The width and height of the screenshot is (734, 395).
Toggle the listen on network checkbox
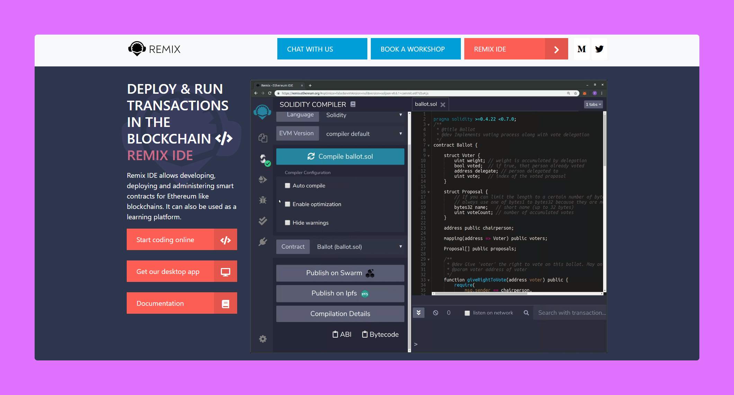(x=467, y=313)
